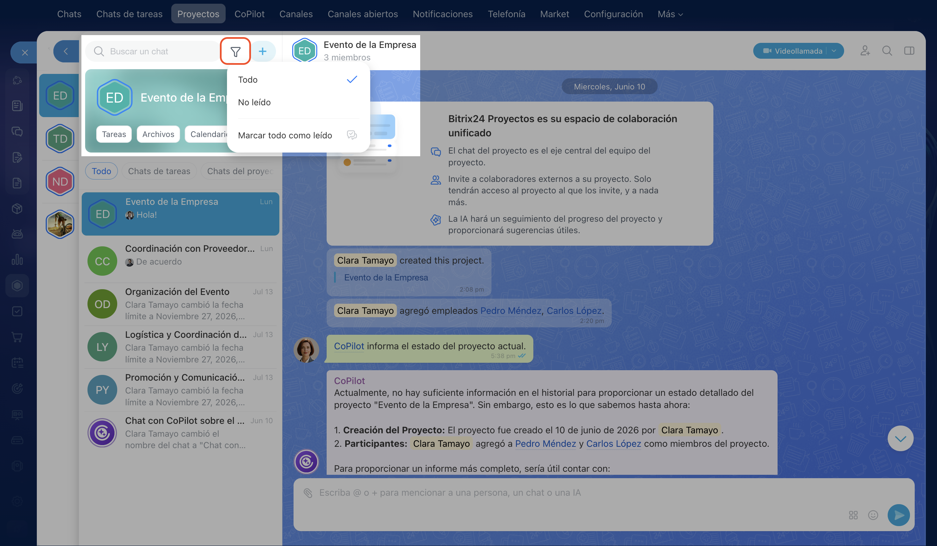Image resolution: width=937 pixels, height=546 pixels.
Task: Close the panel with the X button
Action: pos(25,52)
